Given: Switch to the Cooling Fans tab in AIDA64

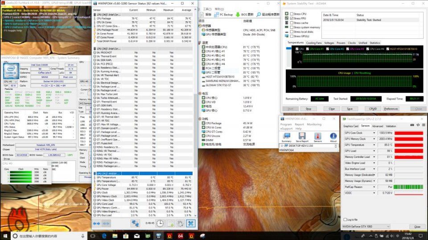Looking at the screenshot, I should point(313,43).
